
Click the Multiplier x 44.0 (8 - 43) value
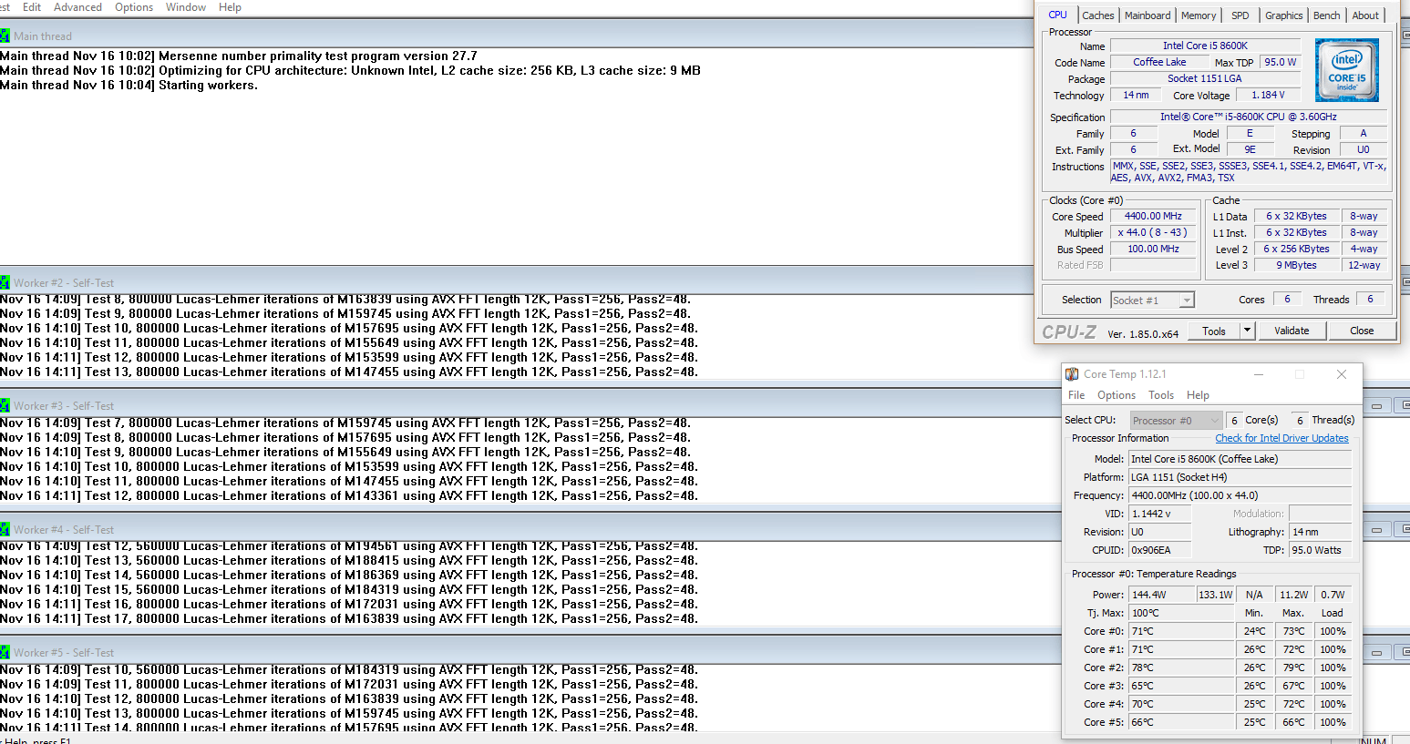pos(1153,233)
